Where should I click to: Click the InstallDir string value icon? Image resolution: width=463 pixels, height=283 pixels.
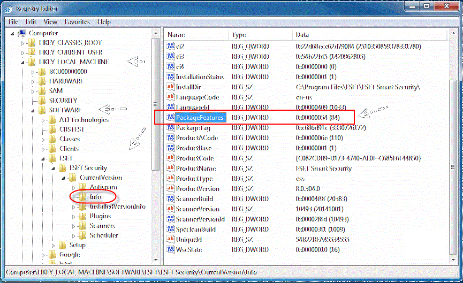(171, 87)
